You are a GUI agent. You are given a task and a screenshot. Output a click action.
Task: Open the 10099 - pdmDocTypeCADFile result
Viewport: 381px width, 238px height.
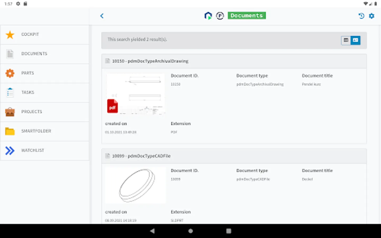tap(141, 156)
